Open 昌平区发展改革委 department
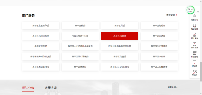 [41, 25]
